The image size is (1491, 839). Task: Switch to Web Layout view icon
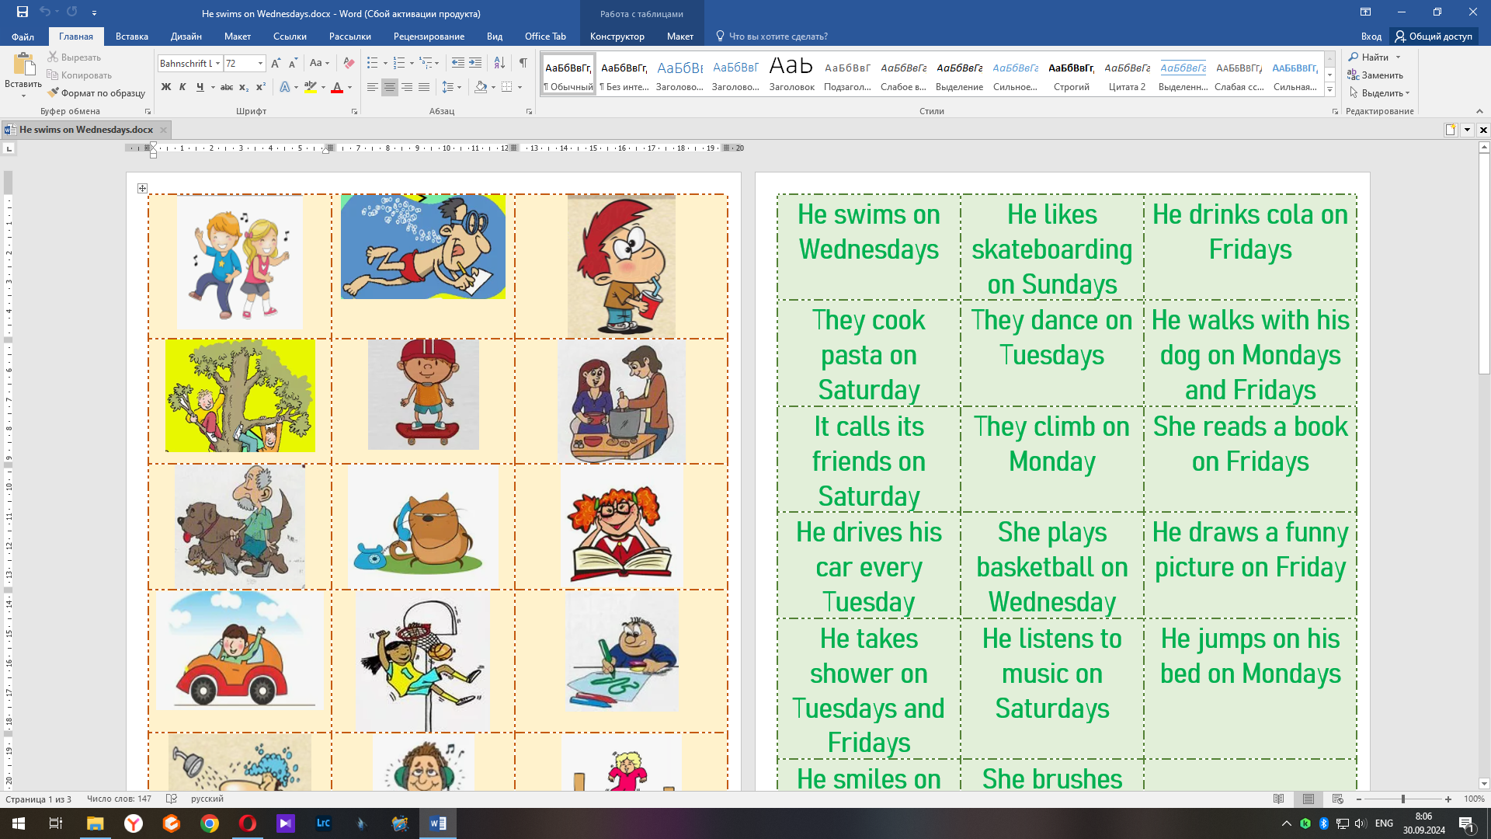pyautogui.click(x=1337, y=799)
